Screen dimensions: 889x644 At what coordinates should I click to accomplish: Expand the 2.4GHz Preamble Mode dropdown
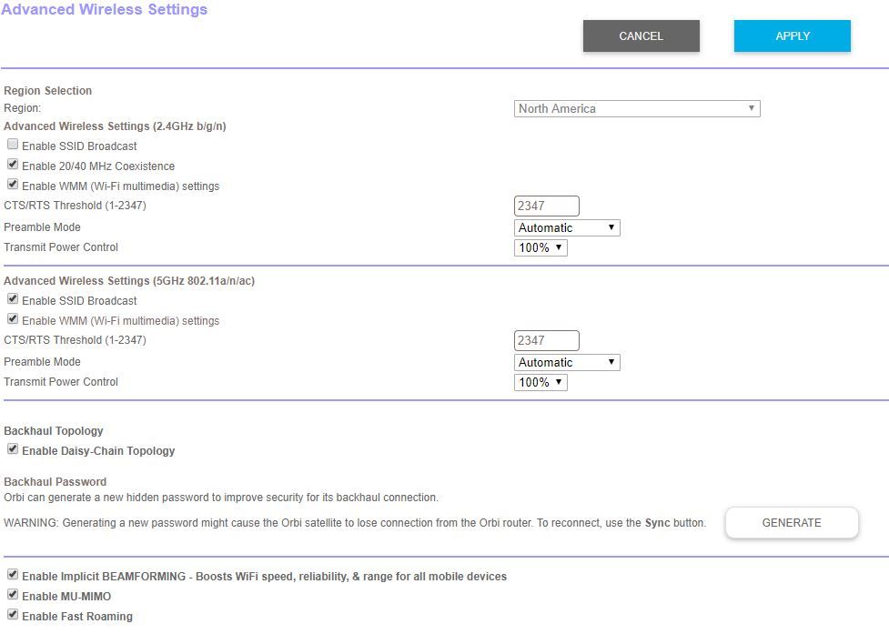point(567,227)
